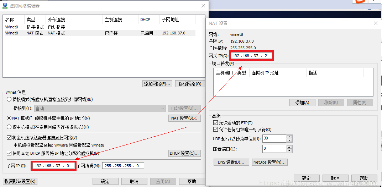Increase 配置端口 spinner value
Viewport: 382px width, 187px height.
289,147
